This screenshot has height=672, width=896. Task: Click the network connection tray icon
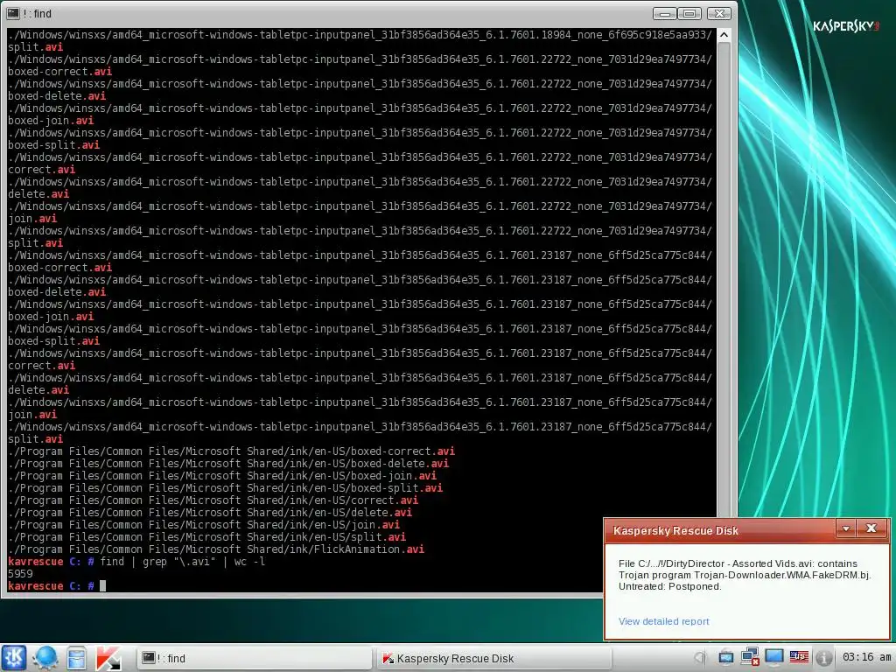click(x=750, y=657)
